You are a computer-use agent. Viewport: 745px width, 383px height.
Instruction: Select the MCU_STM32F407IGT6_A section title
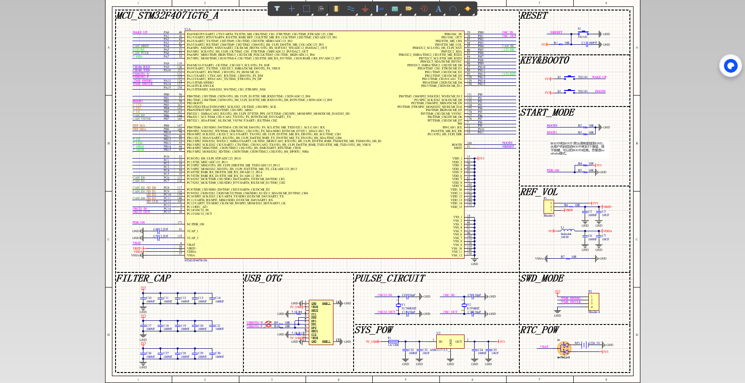pyautogui.click(x=167, y=16)
